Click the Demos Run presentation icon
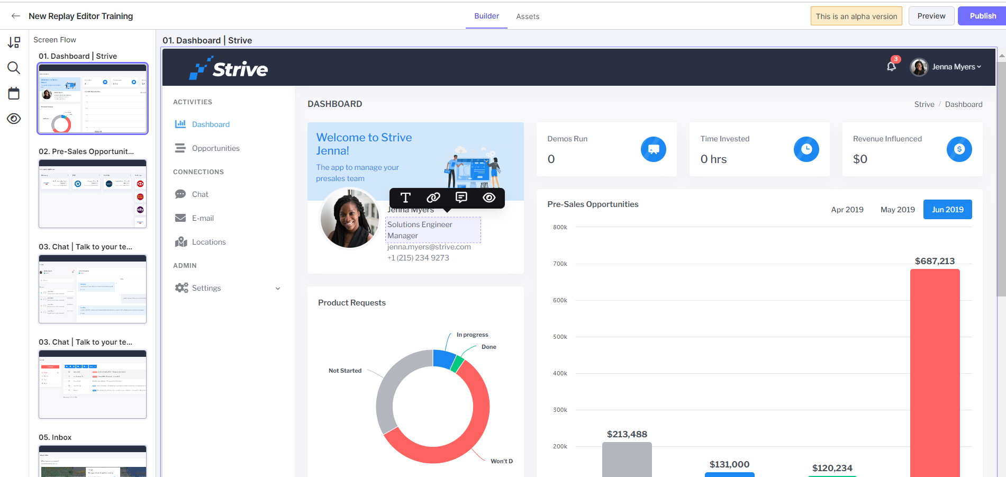Viewport: 1006px width, 477px height. pos(654,149)
